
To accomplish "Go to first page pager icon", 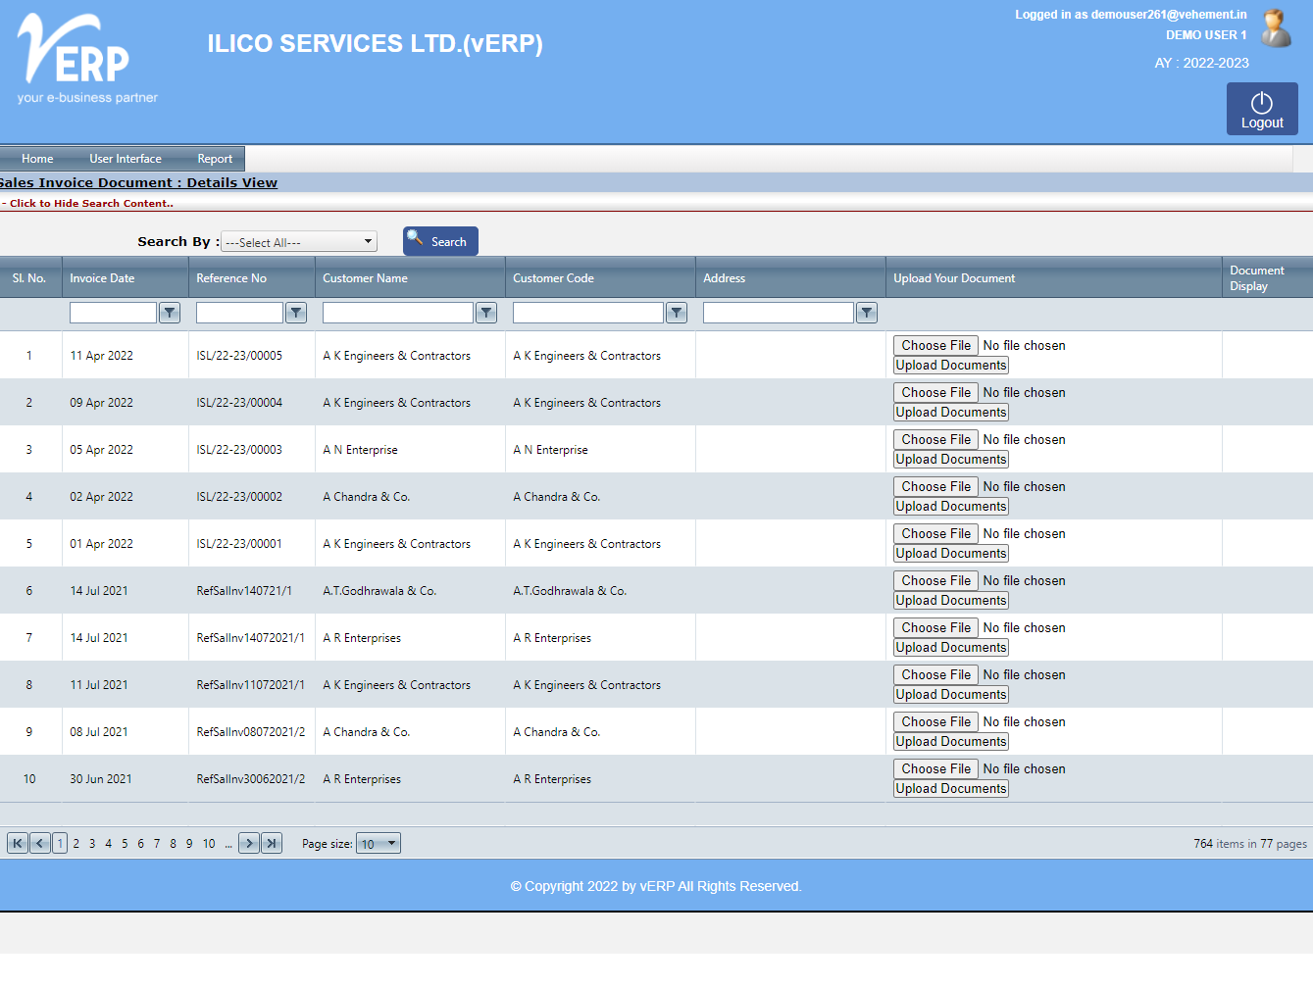I will tap(18, 843).
